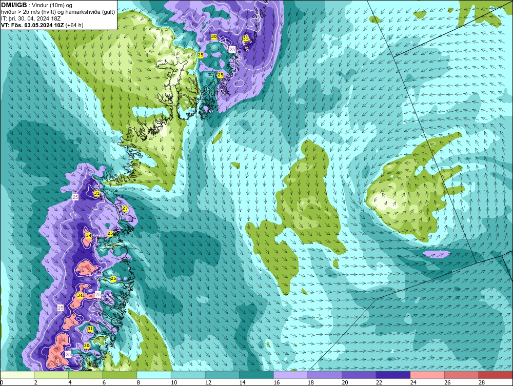This screenshot has height=386, width=513.
Task: Click the legend tick label '14'
Action: (242, 382)
